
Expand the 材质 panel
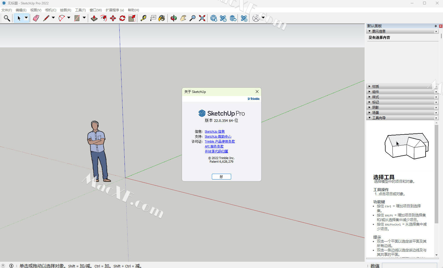[x=370, y=86]
